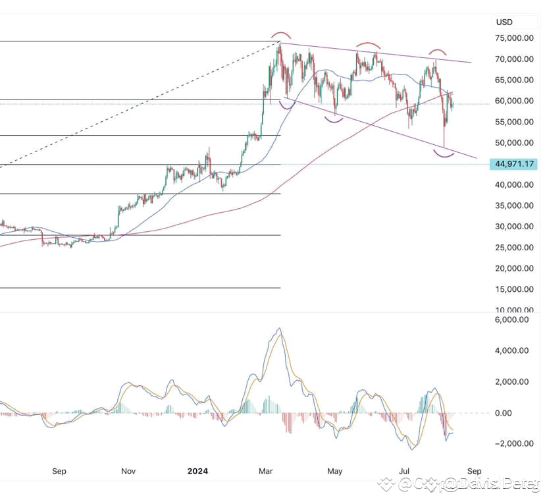
Task: Open the USD currency selector
Action: coord(514,22)
